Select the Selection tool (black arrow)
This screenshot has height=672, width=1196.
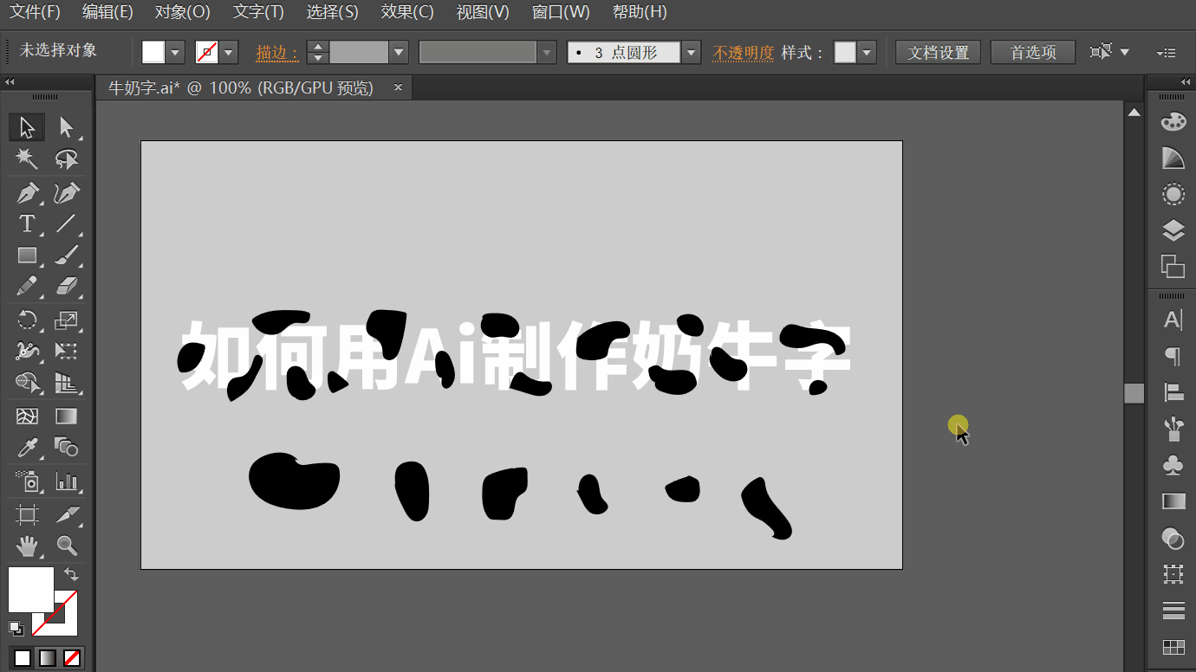point(27,127)
